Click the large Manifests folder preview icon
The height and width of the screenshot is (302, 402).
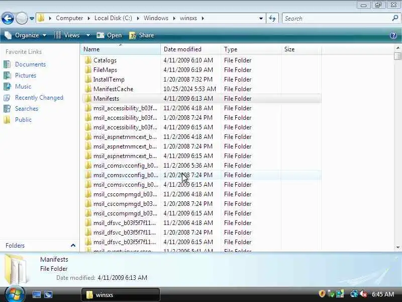coord(16,268)
